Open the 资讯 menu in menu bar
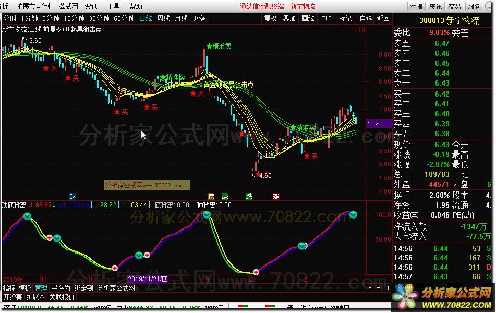The width and height of the screenshot is (496, 313). 91,6
